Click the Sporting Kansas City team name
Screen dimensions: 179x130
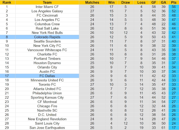[x=47, y=97]
